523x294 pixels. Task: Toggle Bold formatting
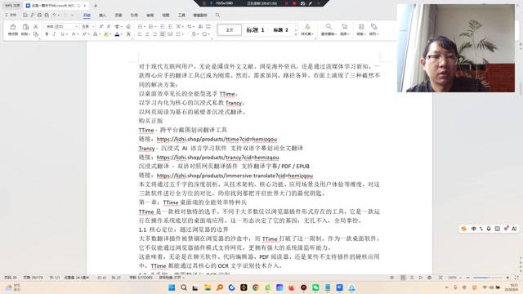(x=47, y=34)
